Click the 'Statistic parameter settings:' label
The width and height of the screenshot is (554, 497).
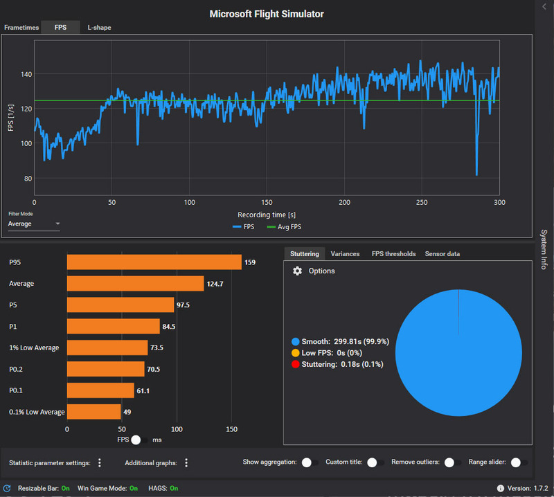coord(49,463)
